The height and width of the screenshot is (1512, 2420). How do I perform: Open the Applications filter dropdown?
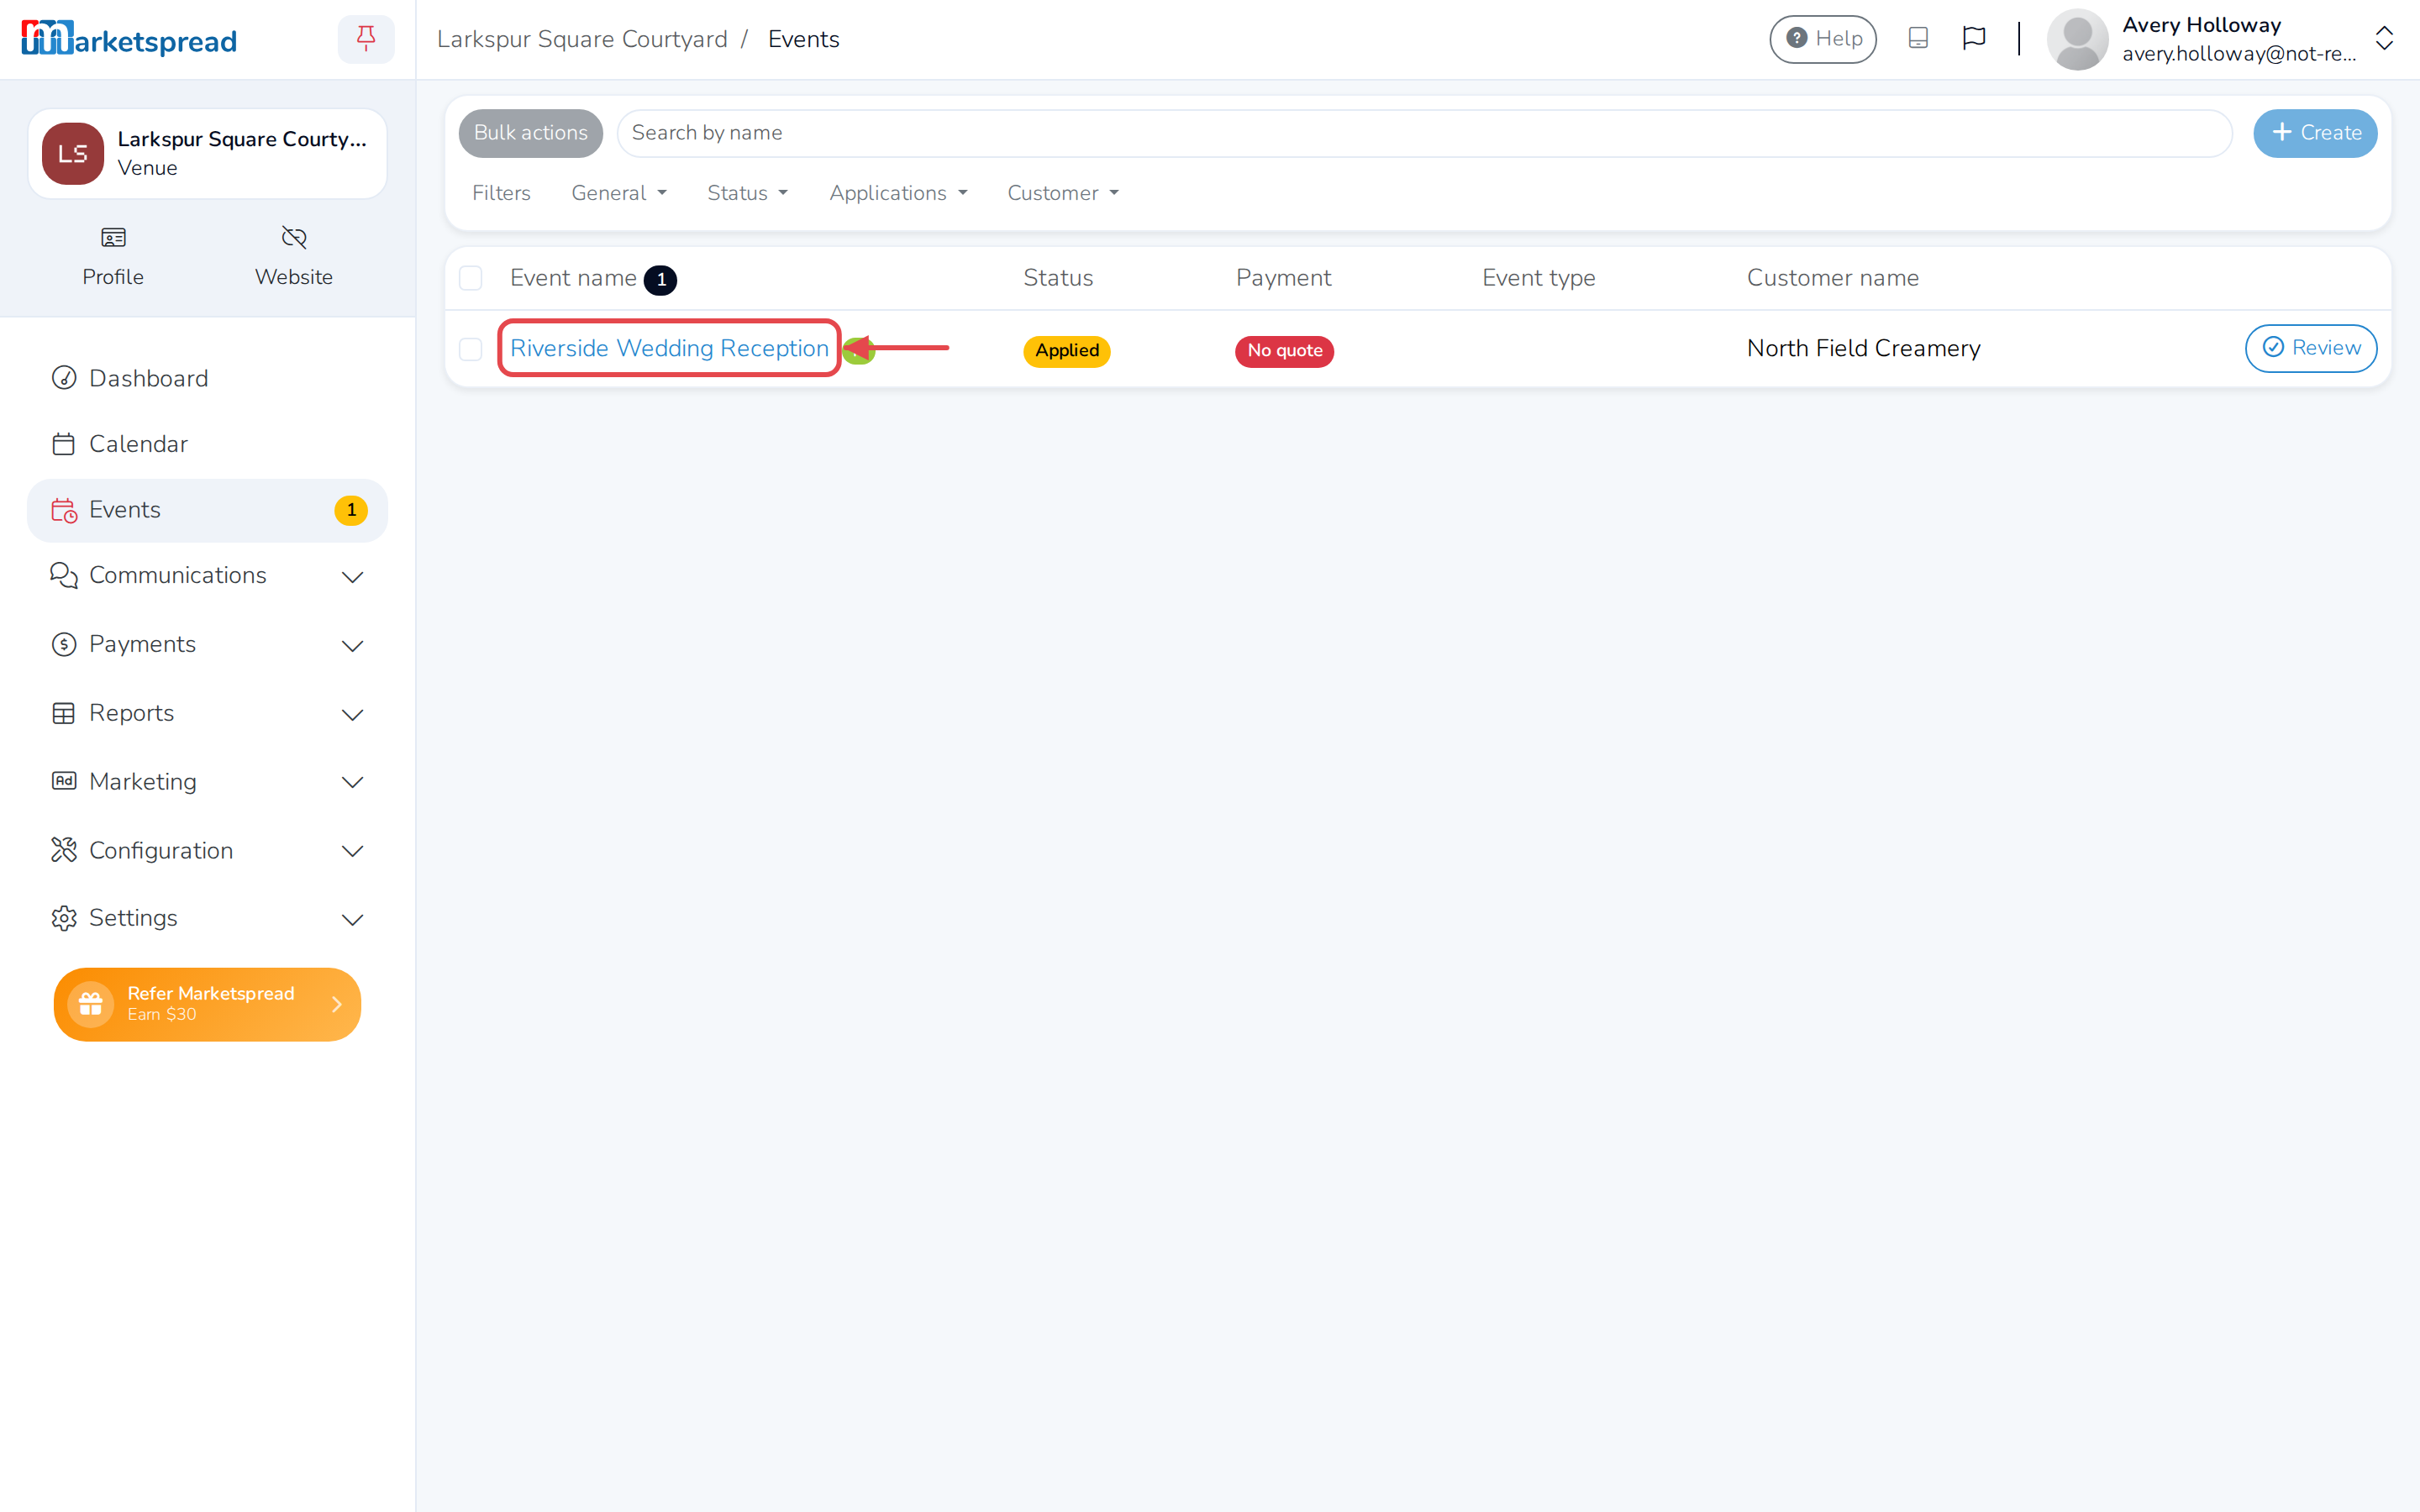[898, 193]
